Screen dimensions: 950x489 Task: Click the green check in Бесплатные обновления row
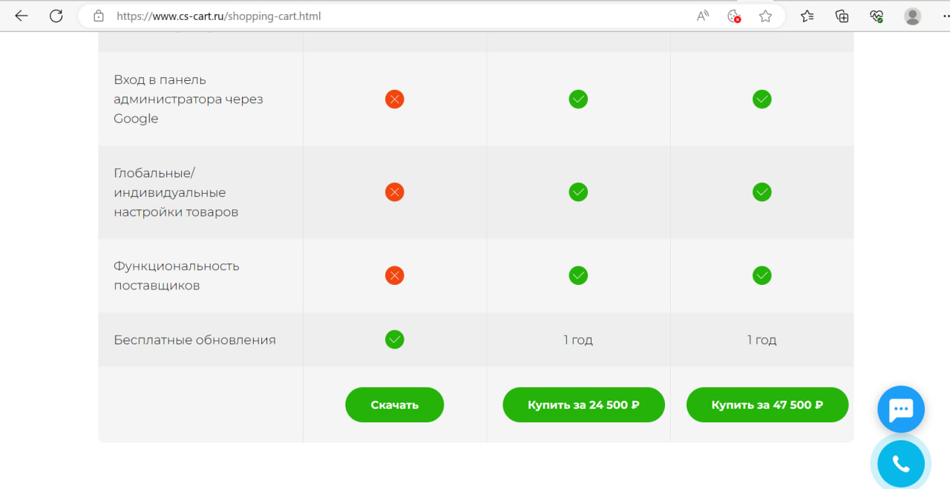tap(394, 340)
